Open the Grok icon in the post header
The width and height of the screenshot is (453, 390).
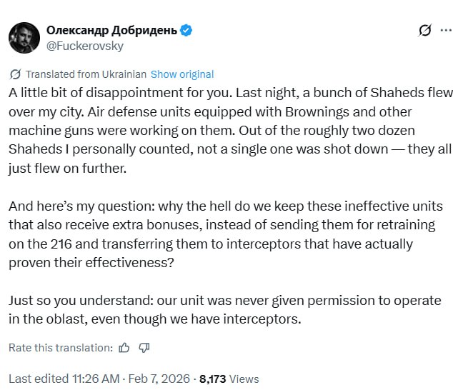coord(424,30)
